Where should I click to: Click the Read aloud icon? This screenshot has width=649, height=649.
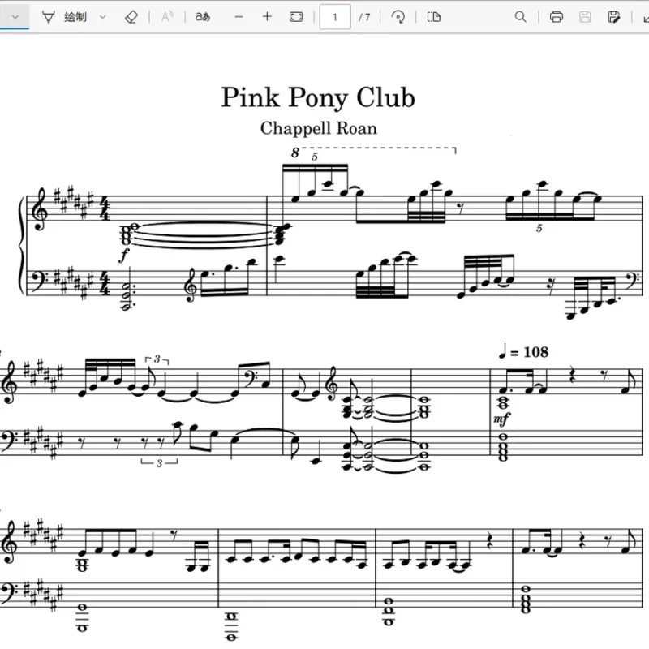click(x=167, y=17)
